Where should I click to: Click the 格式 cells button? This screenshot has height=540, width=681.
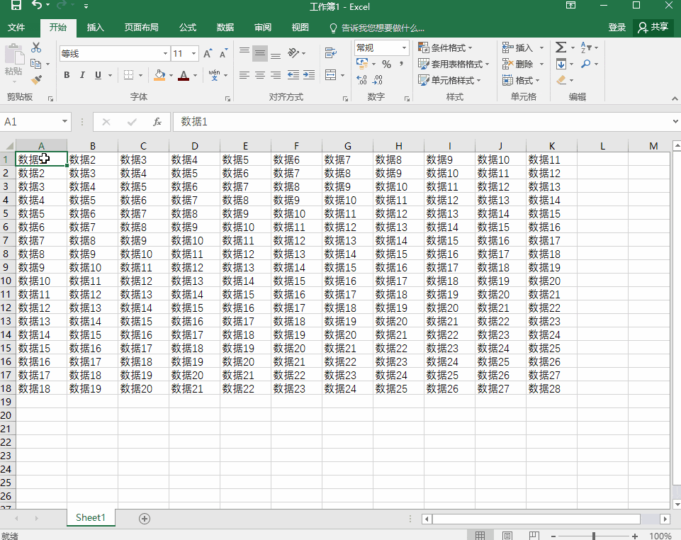click(x=521, y=80)
